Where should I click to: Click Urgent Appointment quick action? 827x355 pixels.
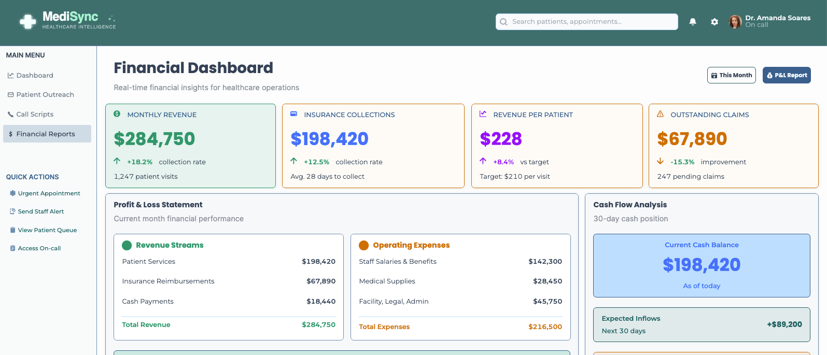pyautogui.click(x=45, y=193)
